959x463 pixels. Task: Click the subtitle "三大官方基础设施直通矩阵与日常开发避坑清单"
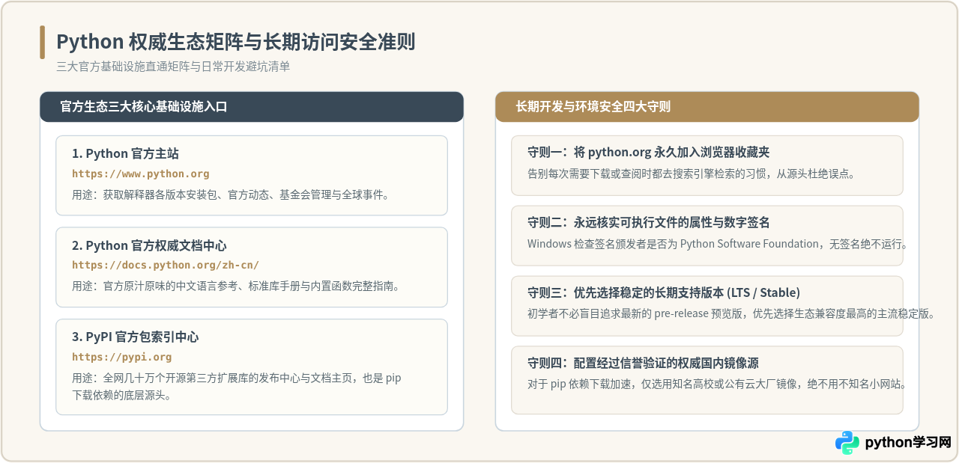[x=173, y=67]
